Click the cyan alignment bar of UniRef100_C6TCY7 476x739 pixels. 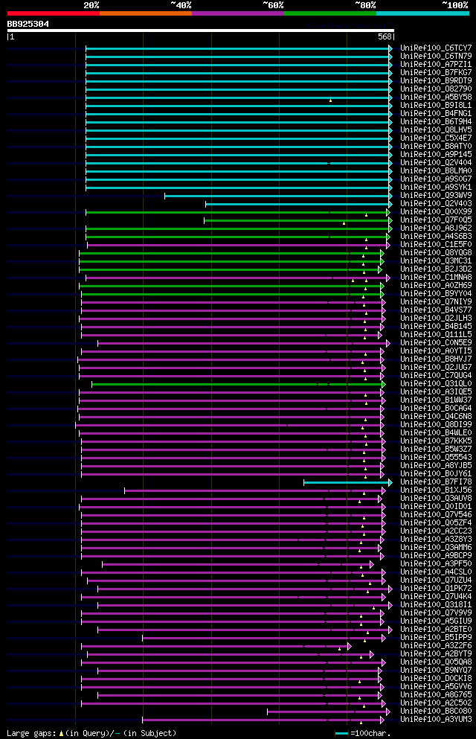pyautogui.click(x=239, y=48)
